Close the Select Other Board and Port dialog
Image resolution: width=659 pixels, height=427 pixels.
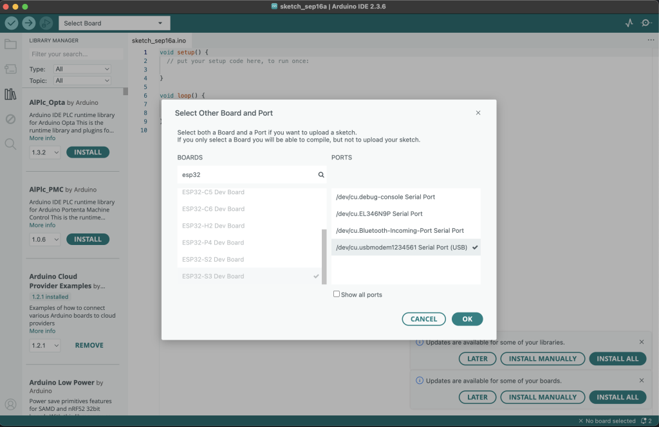tap(478, 113)
